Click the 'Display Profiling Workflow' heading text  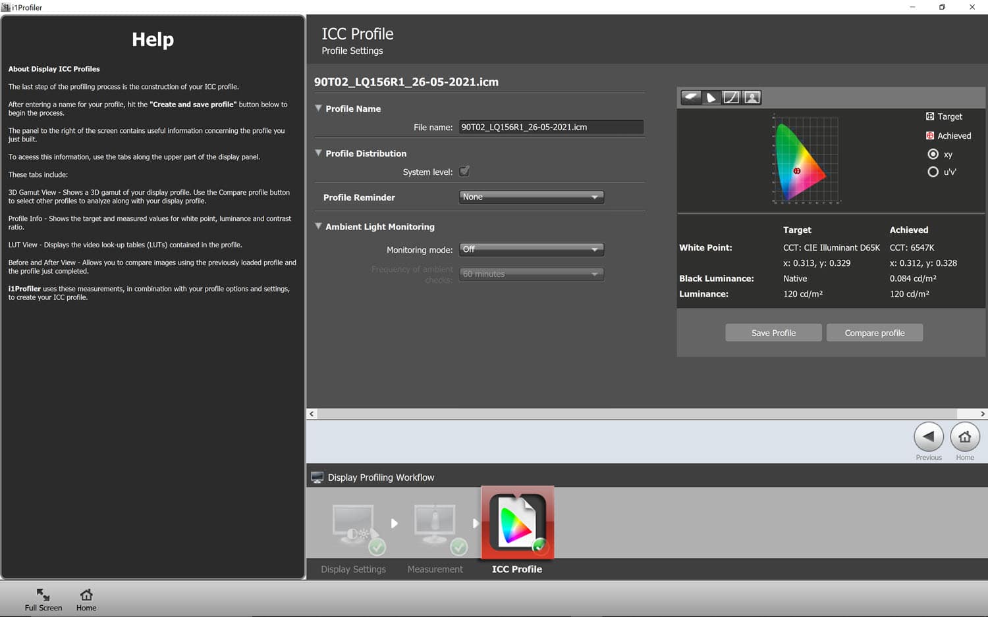[x=381, y=478]
